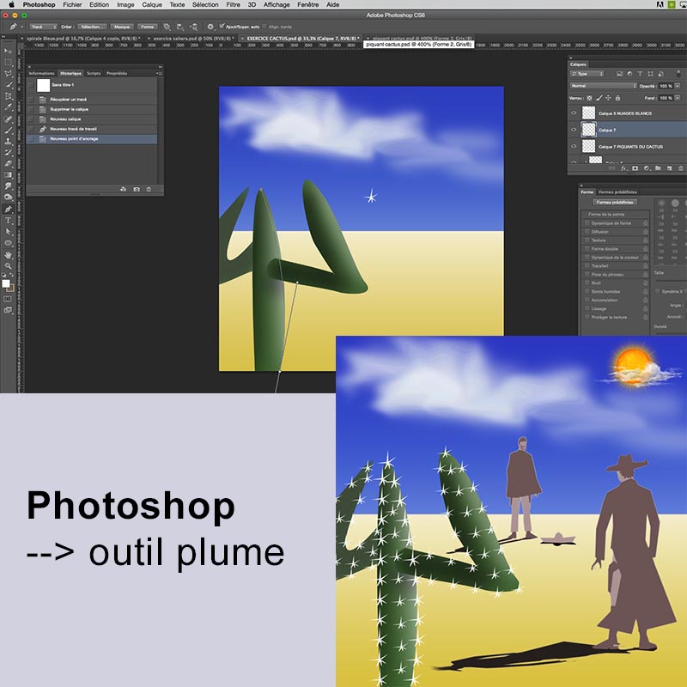The image size is (687, 687).
Task: Click the Forme button in options bar
Action: [x=147, y=27]
